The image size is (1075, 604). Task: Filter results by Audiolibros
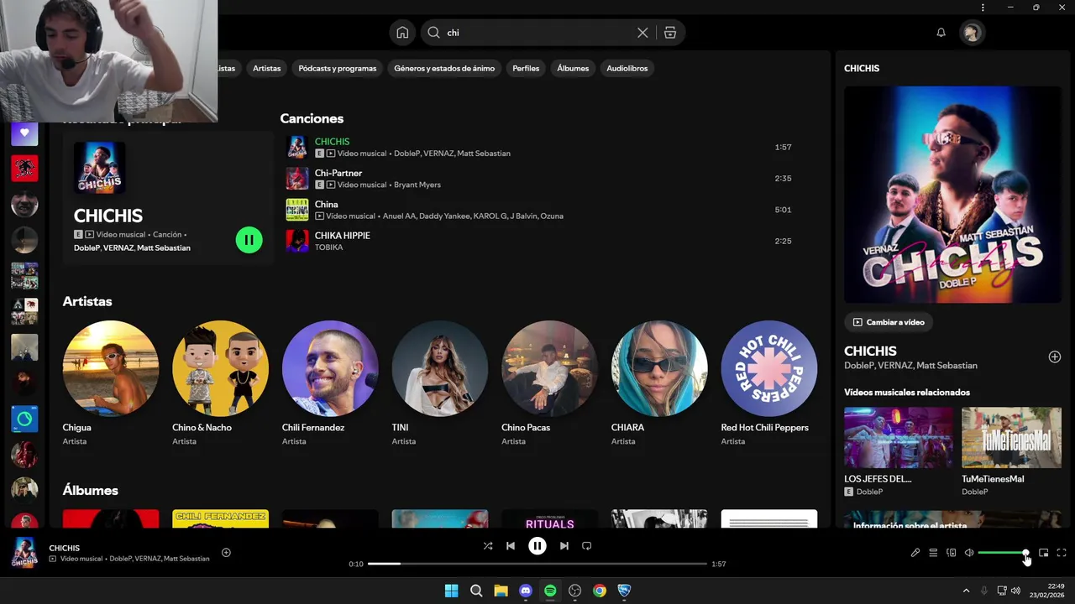coord(627,68)
